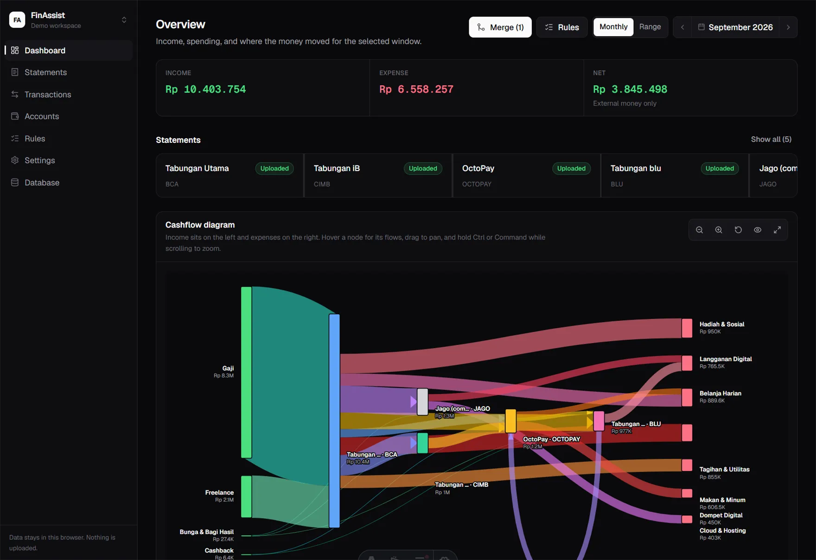This screenshot has height=560, width=816.
Task: Toggle diagram visibility eye icon
Action: [x=758, y=230]
